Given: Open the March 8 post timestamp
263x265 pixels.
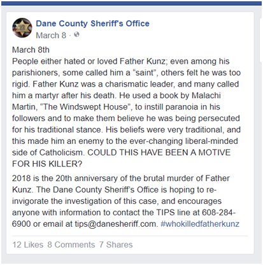Looking at the screenshot, I should point(51,35).
